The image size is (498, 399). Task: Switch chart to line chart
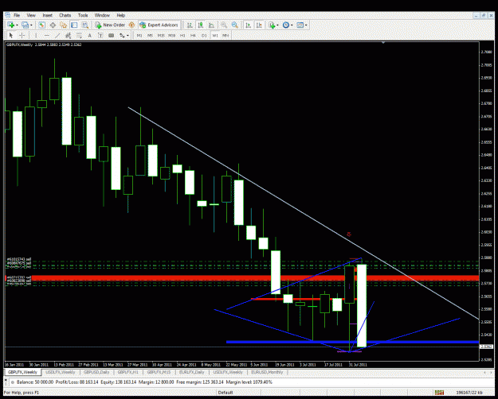click(211, 25)
